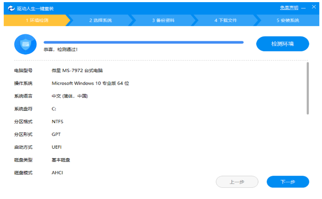The width and height of the screenshot is (322, 199).
Task: Click the AHCI disk mode value
Action: point(57,173)
